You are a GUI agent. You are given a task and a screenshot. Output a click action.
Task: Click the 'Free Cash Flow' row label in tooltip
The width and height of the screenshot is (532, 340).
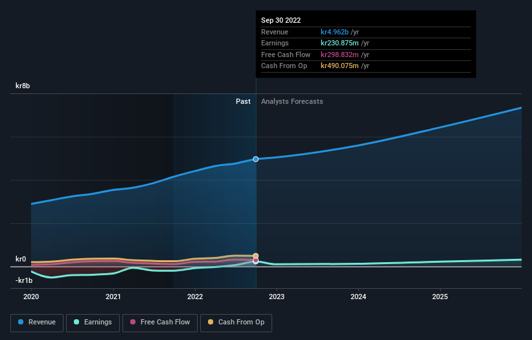286,55
